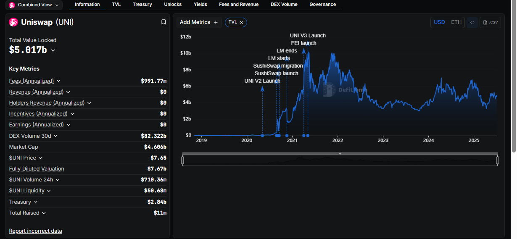The width and height of the screenshot is (517, 239).
Task: Click the $10b y-axis label
Action: pos(185,53)
